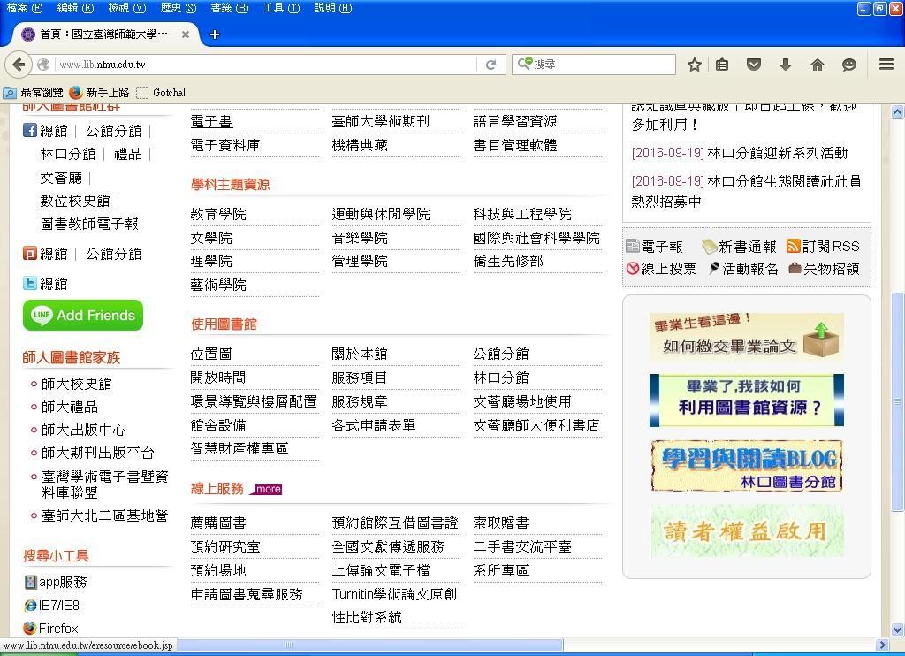The width and height of the screenshot is (905, 656).
Task: Open the 書籤 menu
Action: 230,8
